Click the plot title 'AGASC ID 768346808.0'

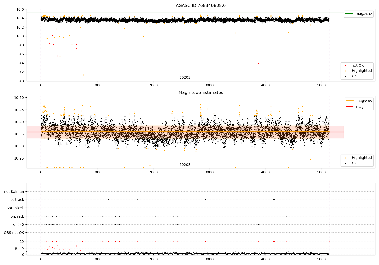click(201, 6)
